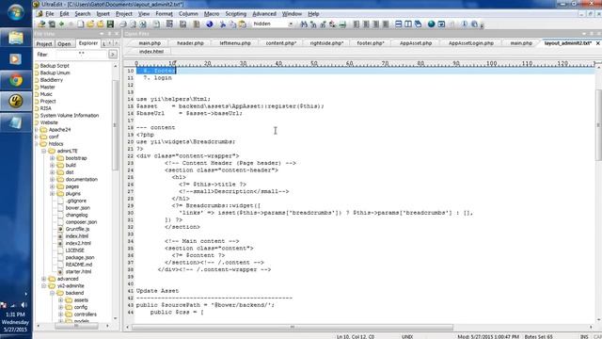Screen dimensions: 602x339
Task: Click the split window horizontally icon
Action: click(x=398, y=24)
